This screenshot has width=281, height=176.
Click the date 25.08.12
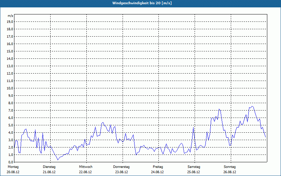point(194,172)
